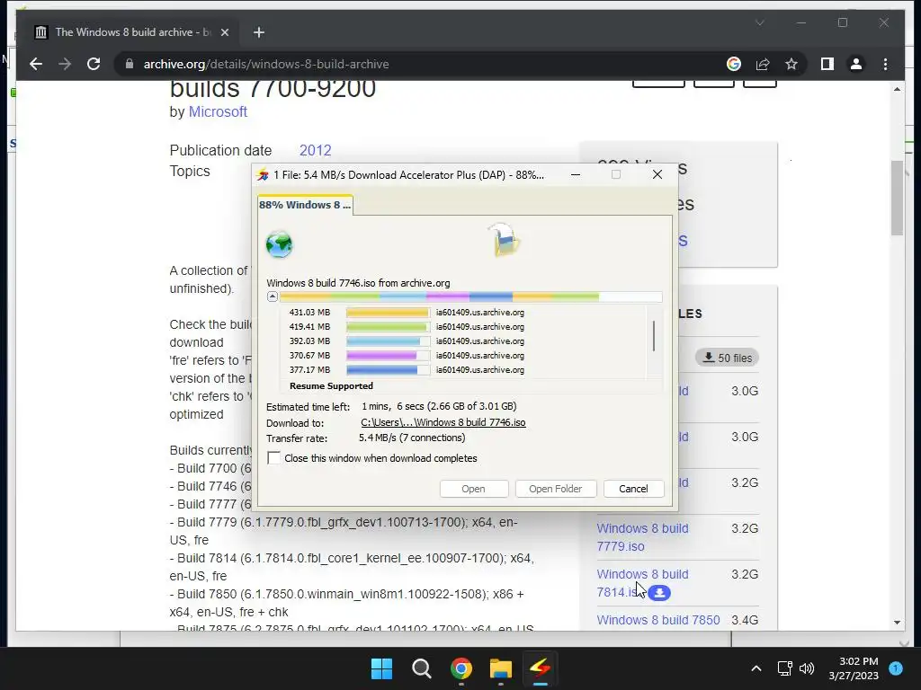The image size is (921, 690).
Task: Enable Close this window when download completes
Action: click(273, 457)
